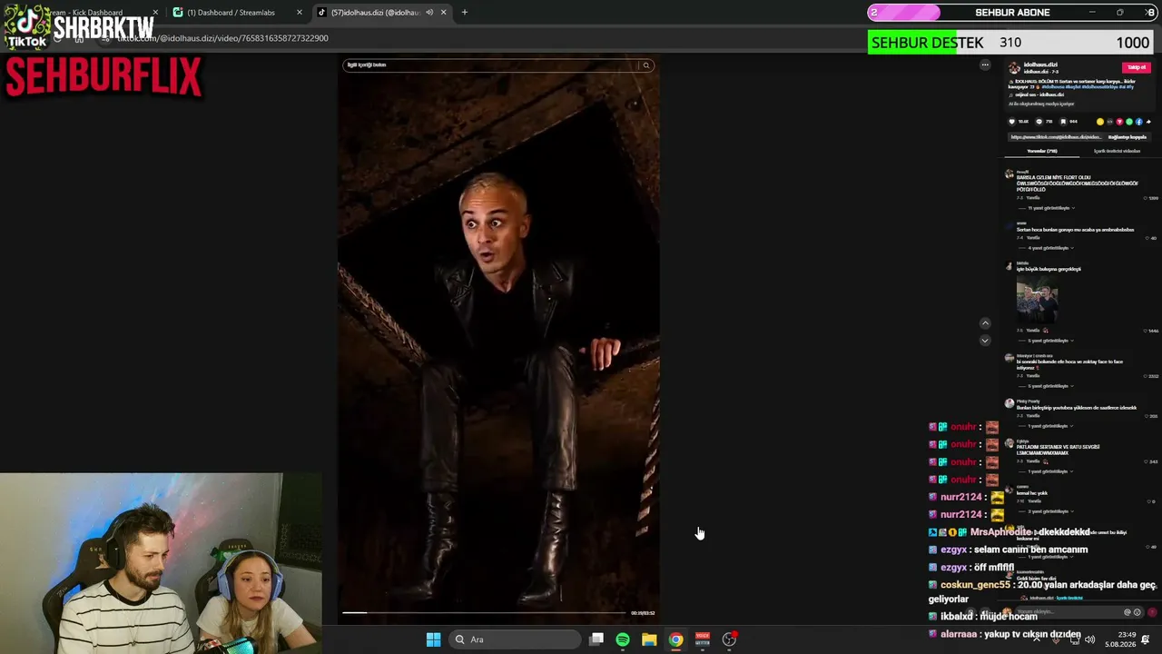Switch to the İçerik üreticisi videoları tab
This screenshot has height=654, width=1162.
tap(1117, 151)
